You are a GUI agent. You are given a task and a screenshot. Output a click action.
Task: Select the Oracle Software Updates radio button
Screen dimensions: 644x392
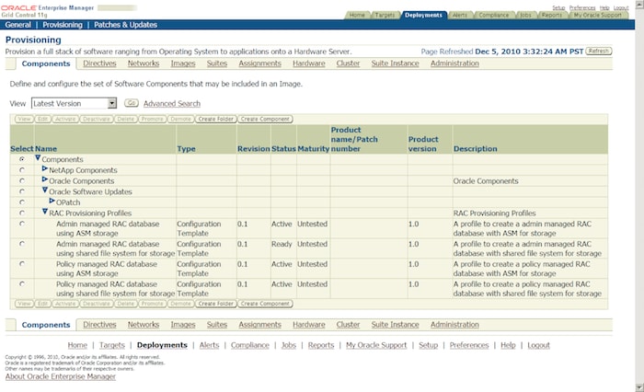pos(22,191)
